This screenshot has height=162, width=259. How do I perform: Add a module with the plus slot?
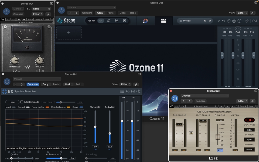coord(69,33)
